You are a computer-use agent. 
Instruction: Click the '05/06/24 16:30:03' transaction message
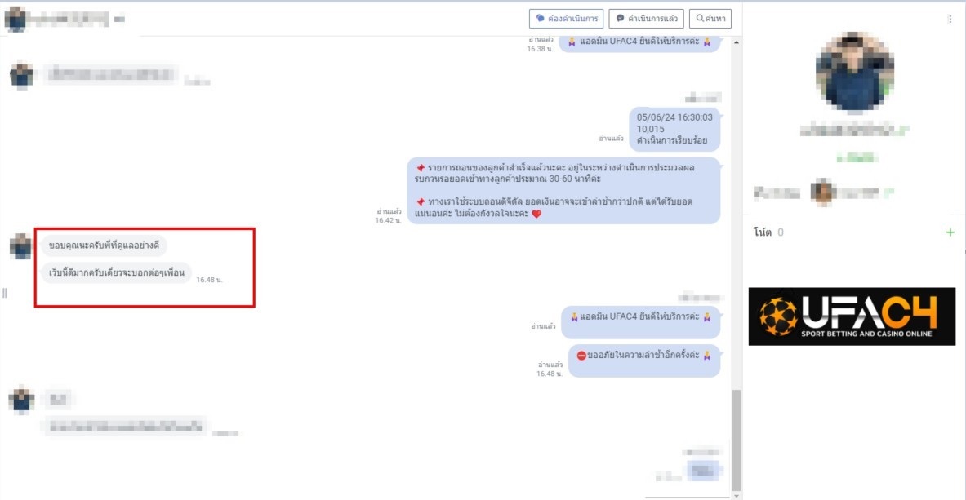pyautogui.click(x=674, y=129)
